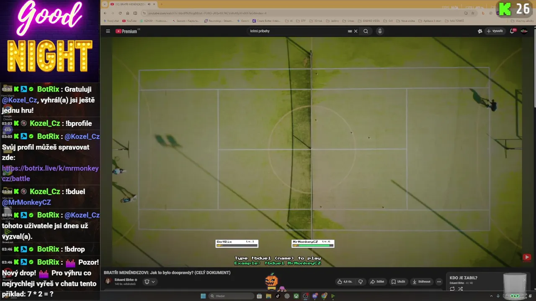Click the Sdílet share button

click(x=377, y=282)
